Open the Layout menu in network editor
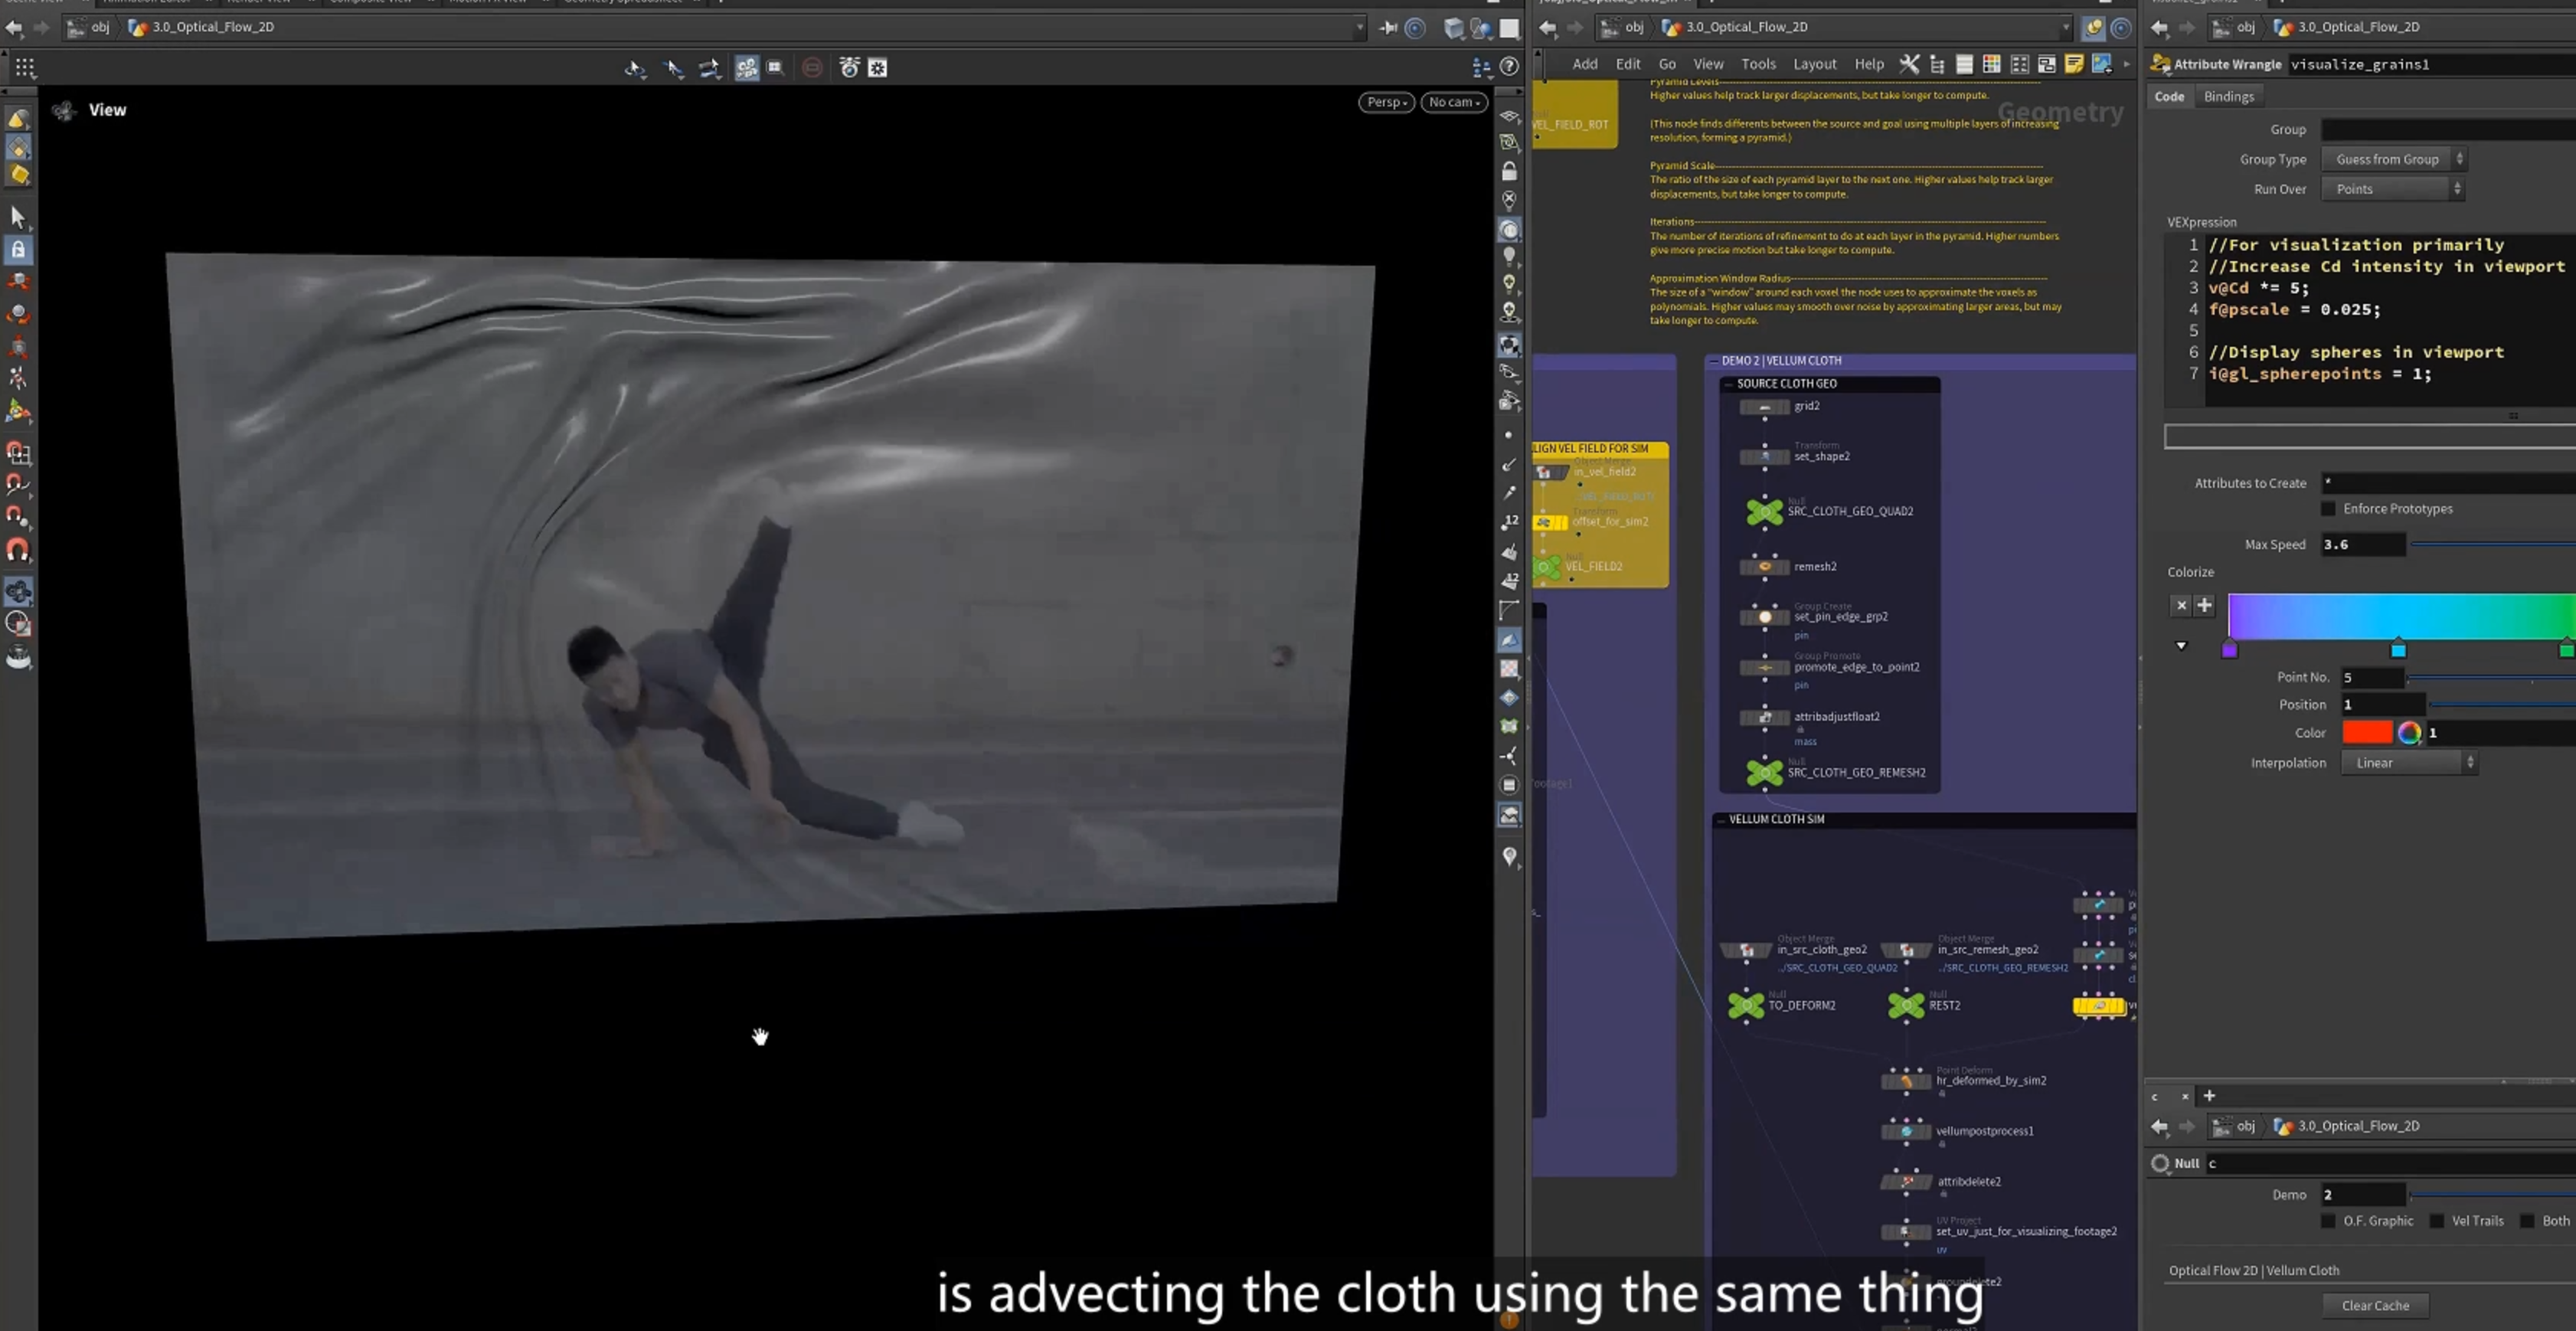 tap(1814, 64)
